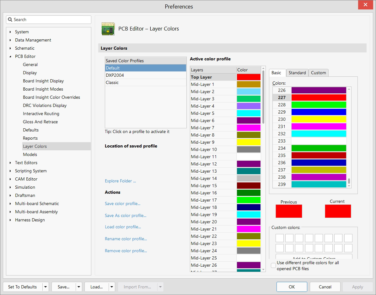The image size is (376, 295).
Task: Click the OK button
Action: pos(292,287)
